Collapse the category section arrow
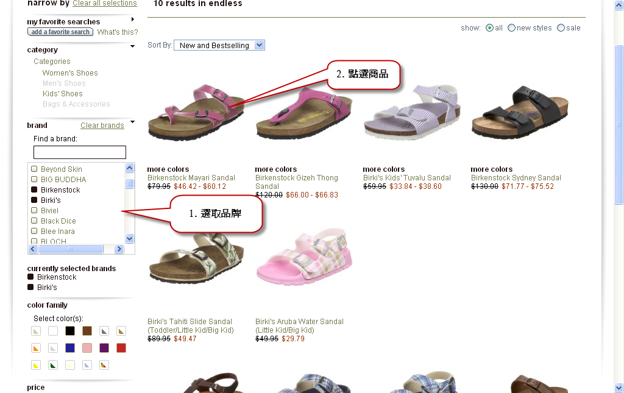This screenshot has width=624, height=393. click(x=132, y=46)
